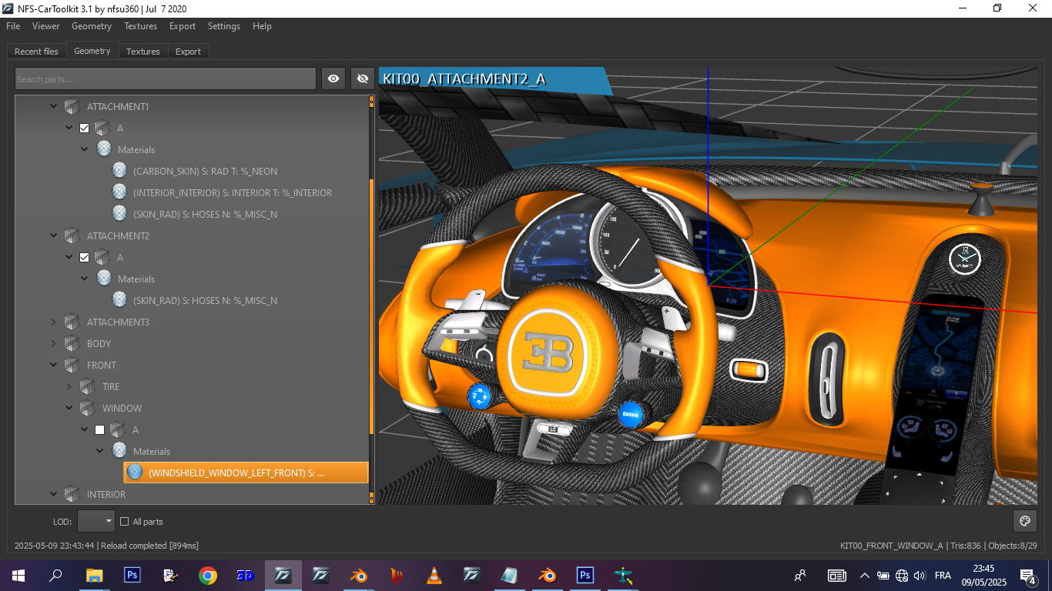Open File Explorer from the taskbar

pyautogui.click(x=94, y=575)
